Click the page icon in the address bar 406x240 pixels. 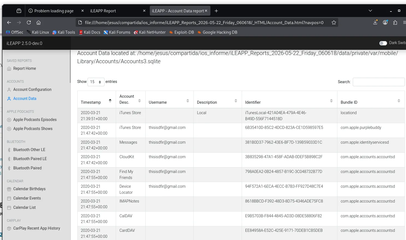pos(80,22)
